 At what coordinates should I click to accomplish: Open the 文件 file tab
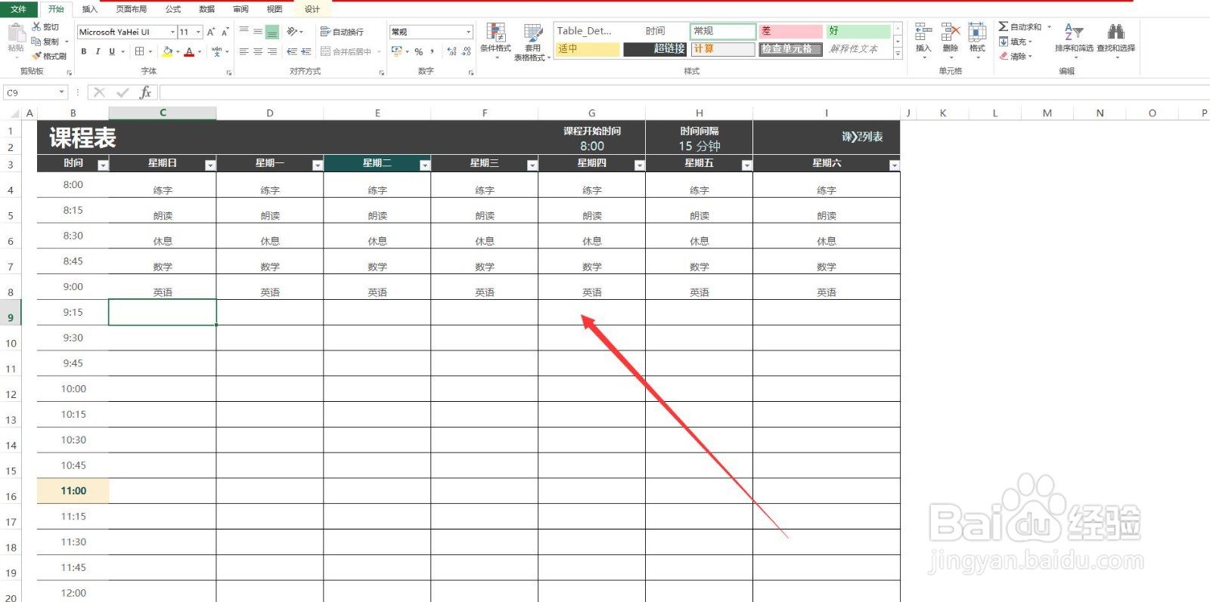pos(18,9)
